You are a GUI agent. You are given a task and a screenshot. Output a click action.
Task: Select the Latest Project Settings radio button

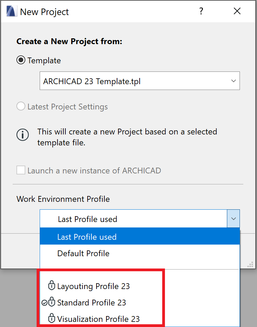pos(21,107)
